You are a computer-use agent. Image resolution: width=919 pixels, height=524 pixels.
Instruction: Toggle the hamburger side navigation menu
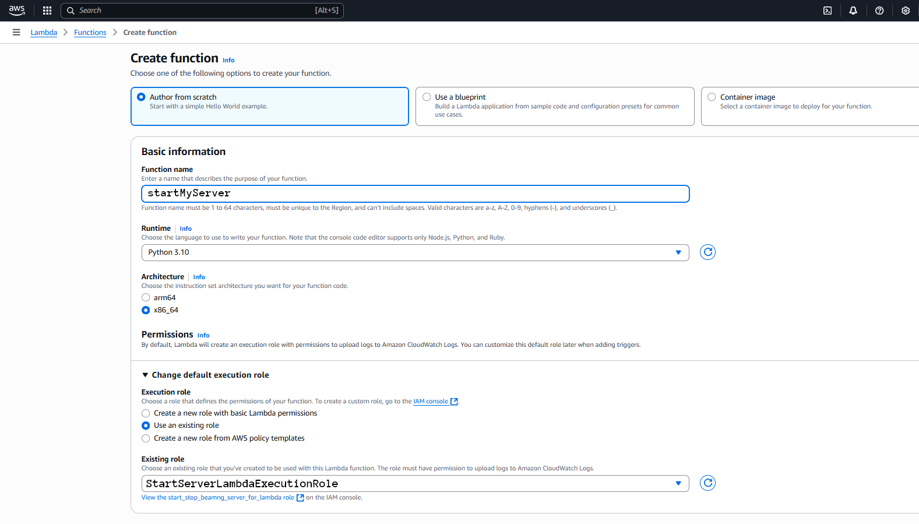[x=16, y=32]
